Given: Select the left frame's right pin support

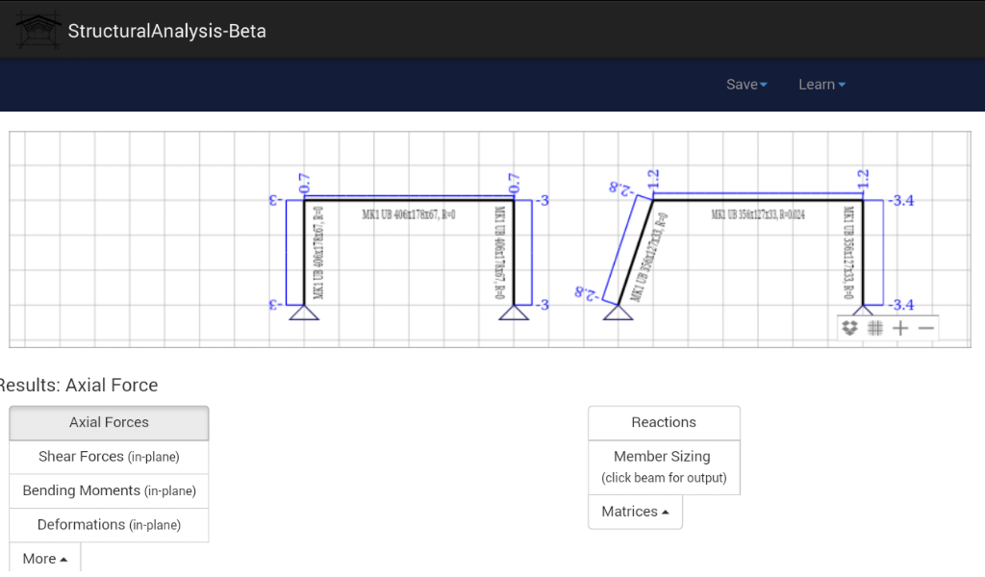Looking at the screenshot, I should pos(514,313).
